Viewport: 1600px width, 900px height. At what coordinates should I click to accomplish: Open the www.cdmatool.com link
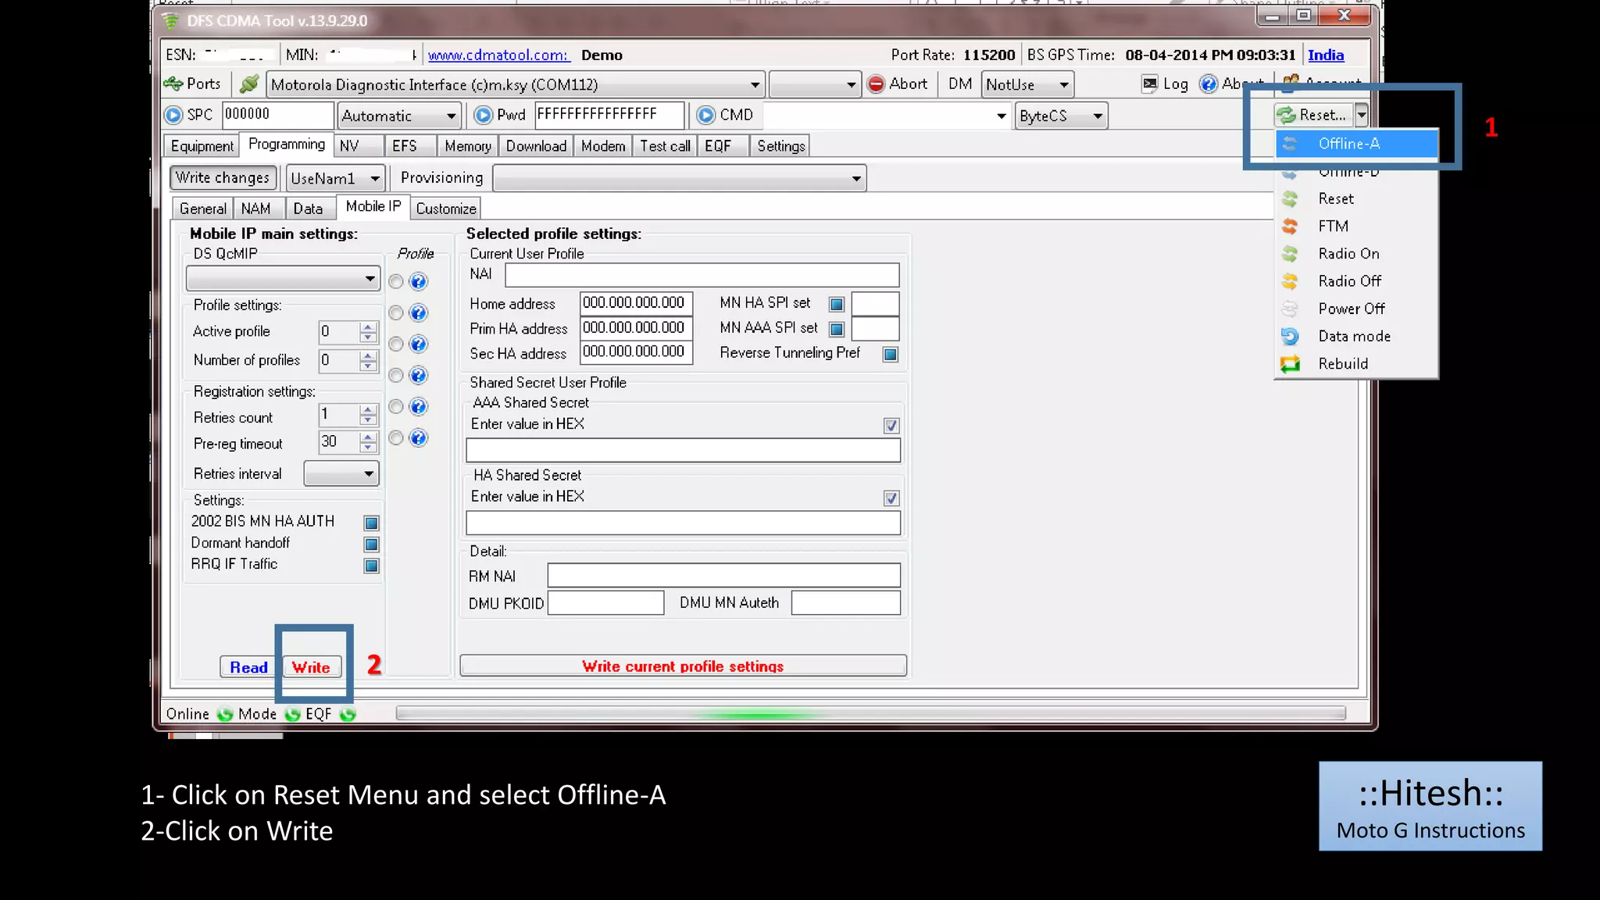tap(499, 55)
